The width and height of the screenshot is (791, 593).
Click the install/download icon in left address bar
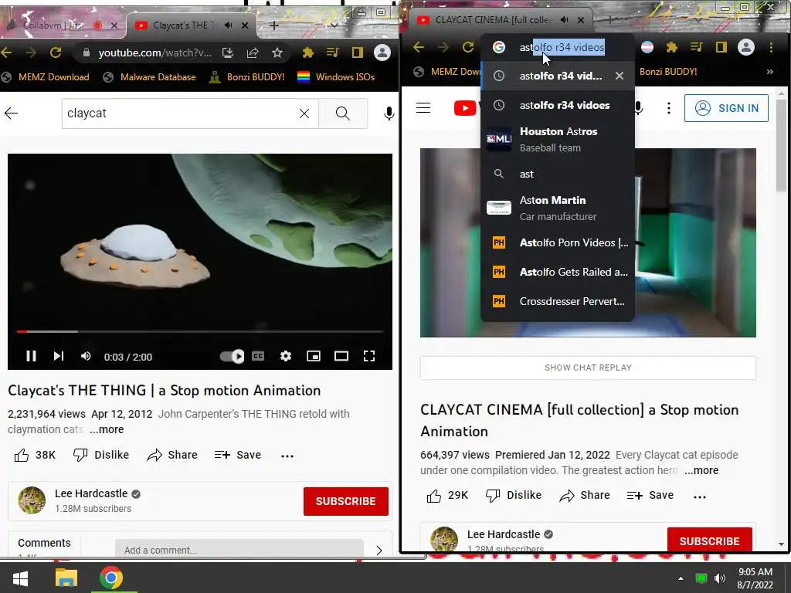coord(228,53)
